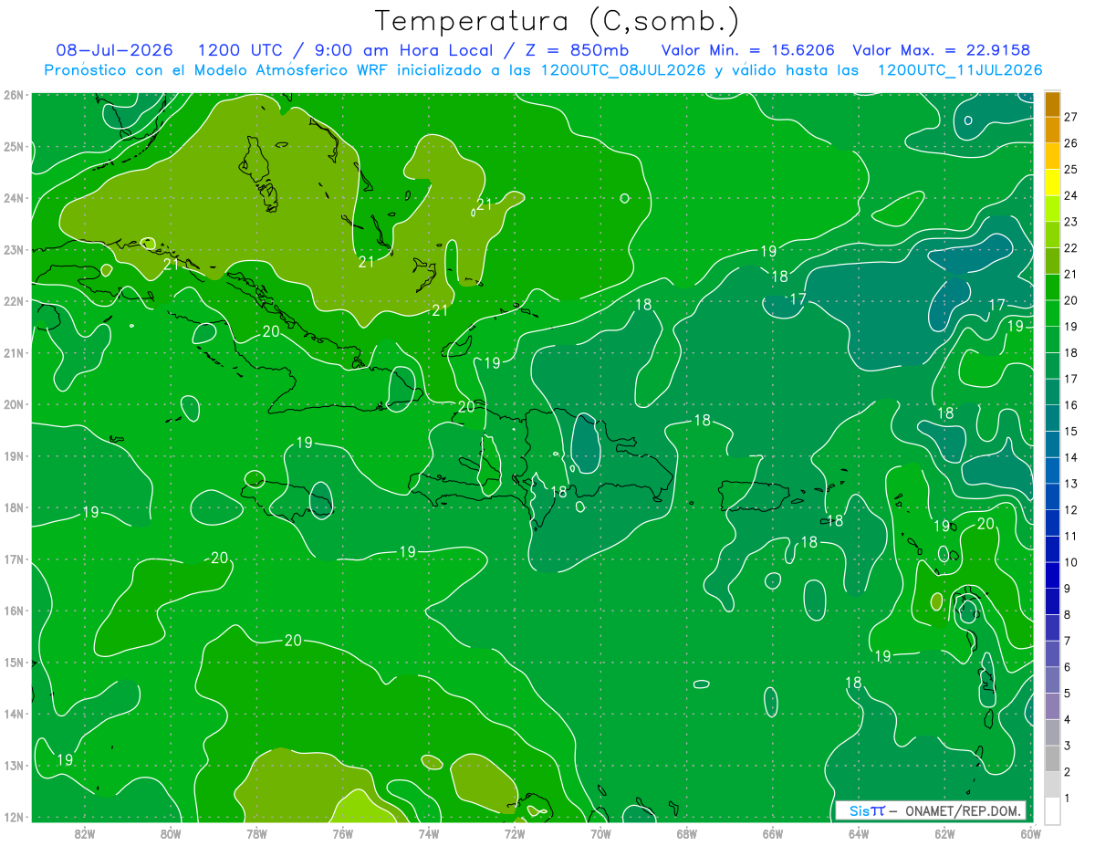This screenshot has width=1095, height=846.
Task: Click latitude axis label "15N"
Action: click(x=14, y=662)
